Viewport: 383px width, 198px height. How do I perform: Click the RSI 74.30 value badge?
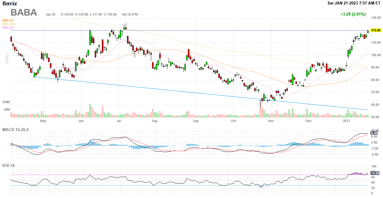tap(375, 173)
